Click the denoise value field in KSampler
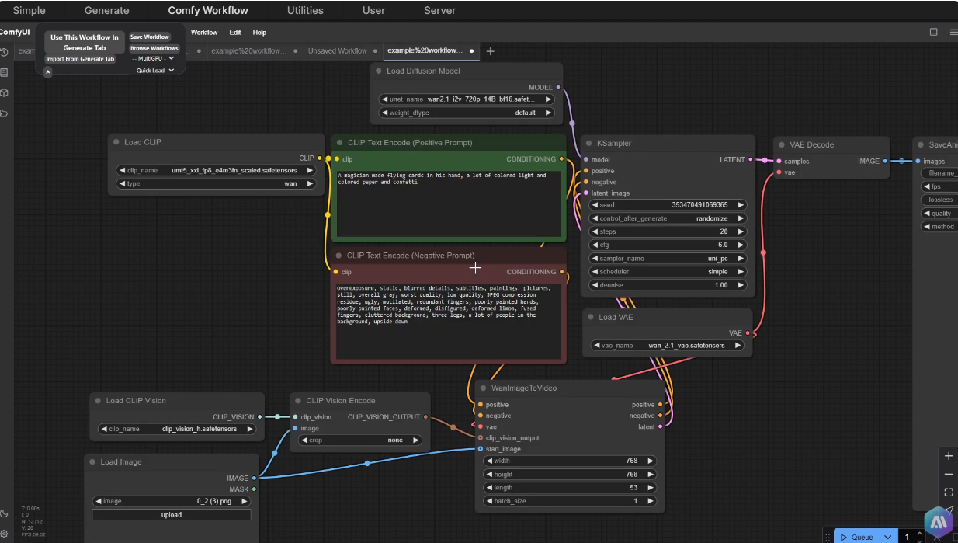The height and width of the screenshot is (543, 958). click(x=668, y=285)
